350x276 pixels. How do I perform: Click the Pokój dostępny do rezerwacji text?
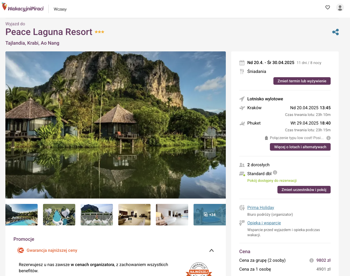272,181
